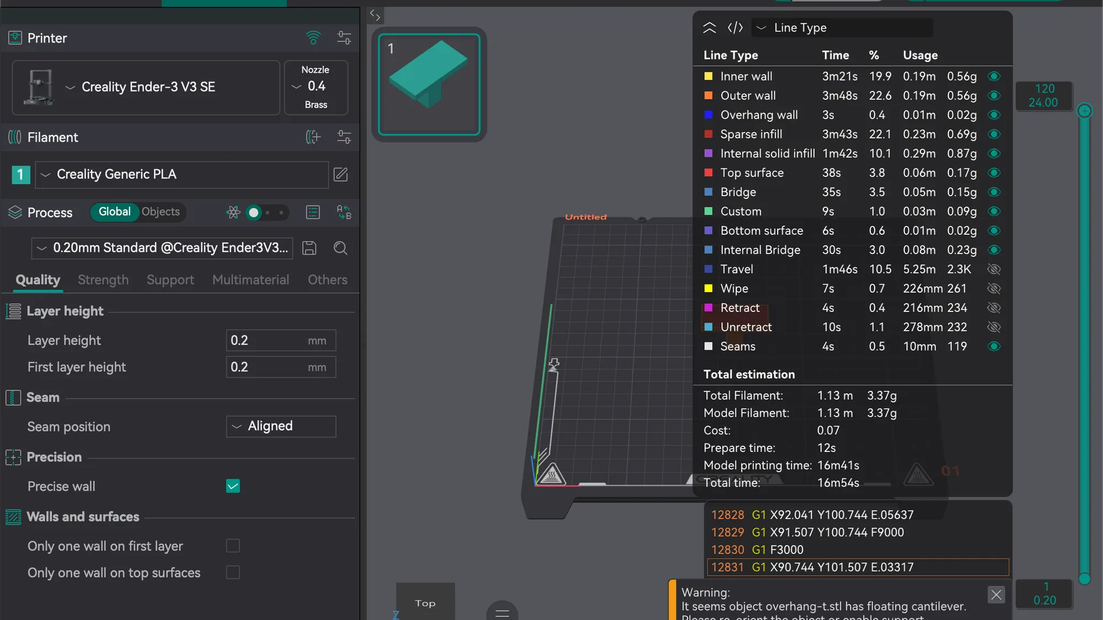Viewport: 1103px width, 620px height.
Task: Collapse the sidebar with arrow icon
Action: point(375,15)
